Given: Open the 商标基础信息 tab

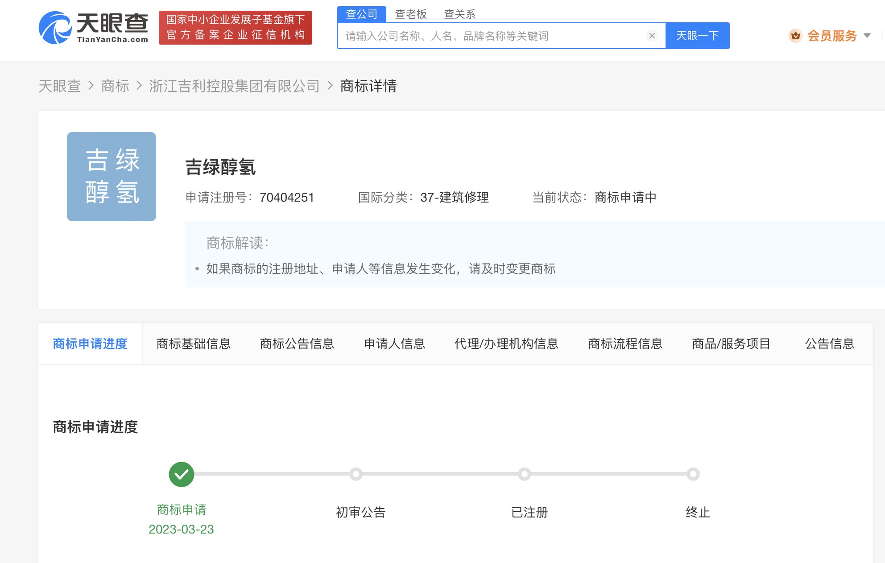Looking at the screenshot, I should pyautogui.click(x=193, y=344).
